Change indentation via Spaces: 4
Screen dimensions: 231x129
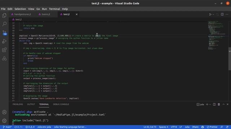pos(164,127)
